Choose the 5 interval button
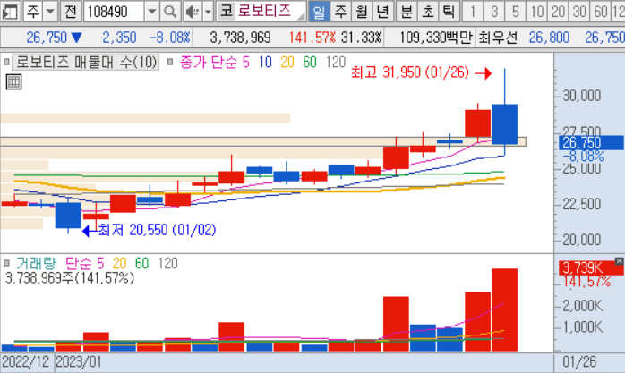Screen dimensions: 625x373 (516, 12)
